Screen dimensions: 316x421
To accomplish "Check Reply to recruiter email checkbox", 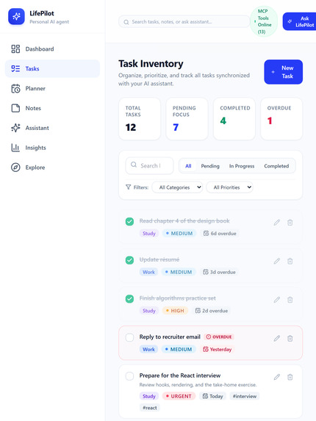I will click(129, 337).
